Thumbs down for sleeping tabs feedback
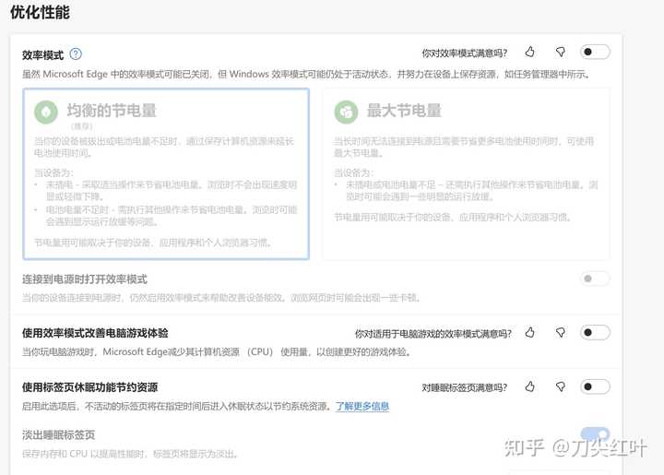The height and width of the screenshot is (475, 664). tap(561, 386)
